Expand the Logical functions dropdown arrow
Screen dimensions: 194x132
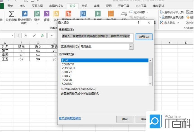tap(47, 23)
